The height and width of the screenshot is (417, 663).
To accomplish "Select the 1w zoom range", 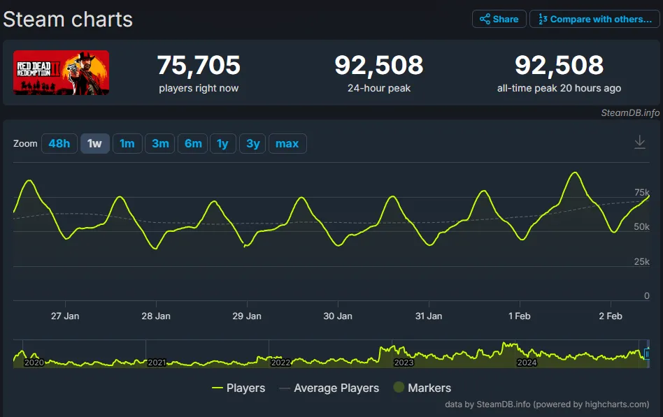I will [x=94, y=144].
